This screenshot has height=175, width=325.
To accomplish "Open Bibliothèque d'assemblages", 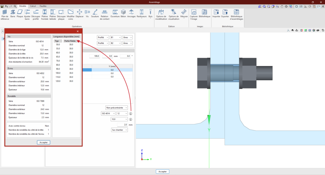I will coord(237,15).
